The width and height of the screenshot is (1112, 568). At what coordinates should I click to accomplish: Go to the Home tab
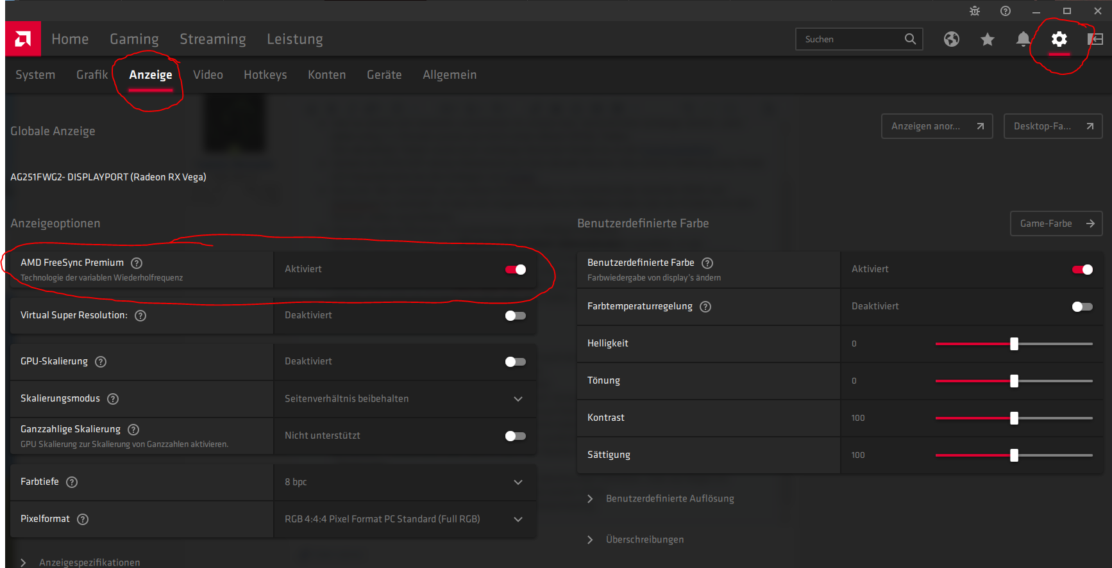pyautogui.click(x=70, y=39)
